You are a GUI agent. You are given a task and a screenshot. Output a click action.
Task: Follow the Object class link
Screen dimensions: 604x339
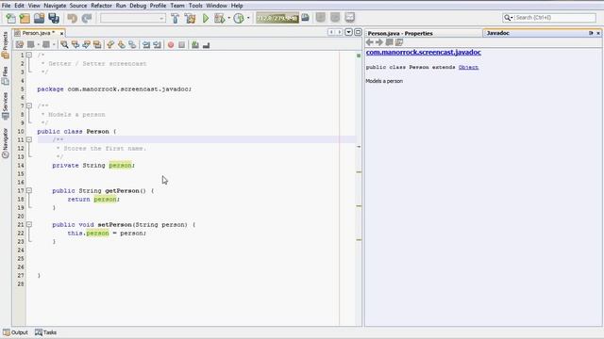point(468,67)
